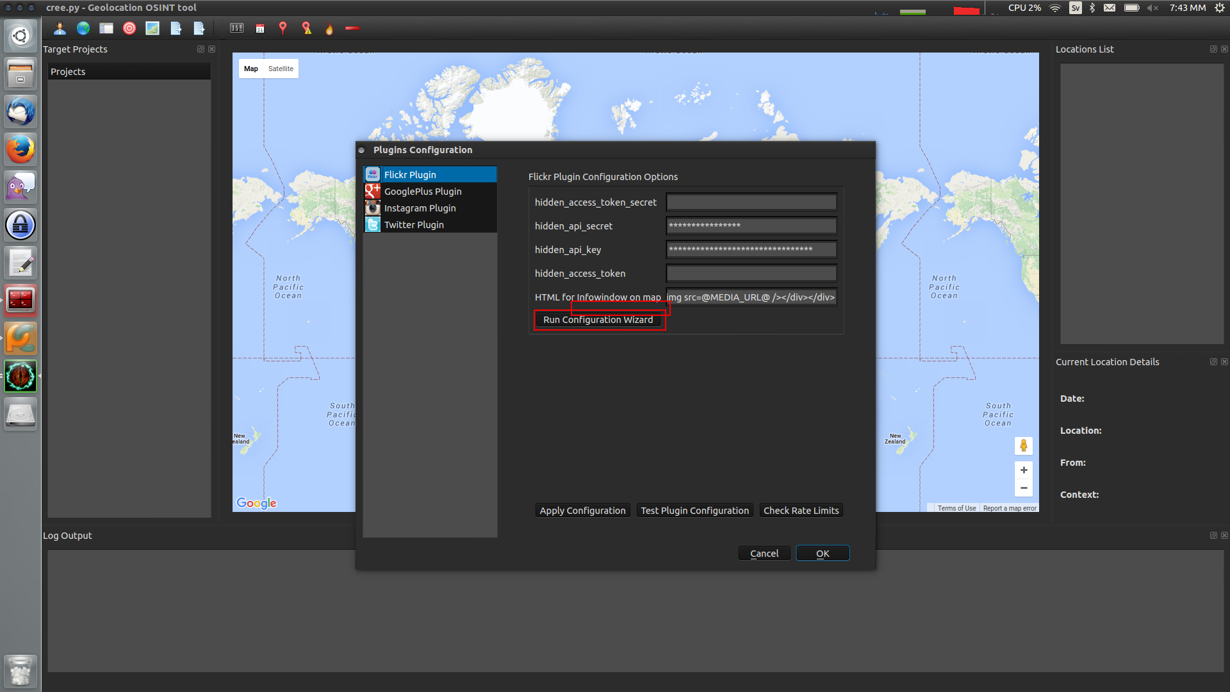
Task: Select Instagram Plugin in the list
Action: [x=430, y=208]
